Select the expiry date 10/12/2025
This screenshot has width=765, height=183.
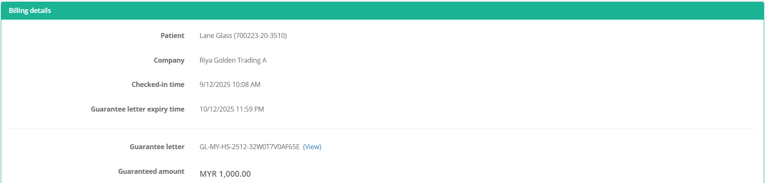217,109
